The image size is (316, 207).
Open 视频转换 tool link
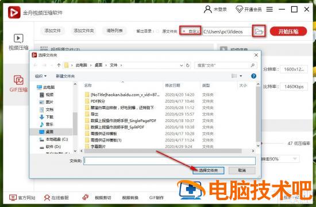pos(130,198)
